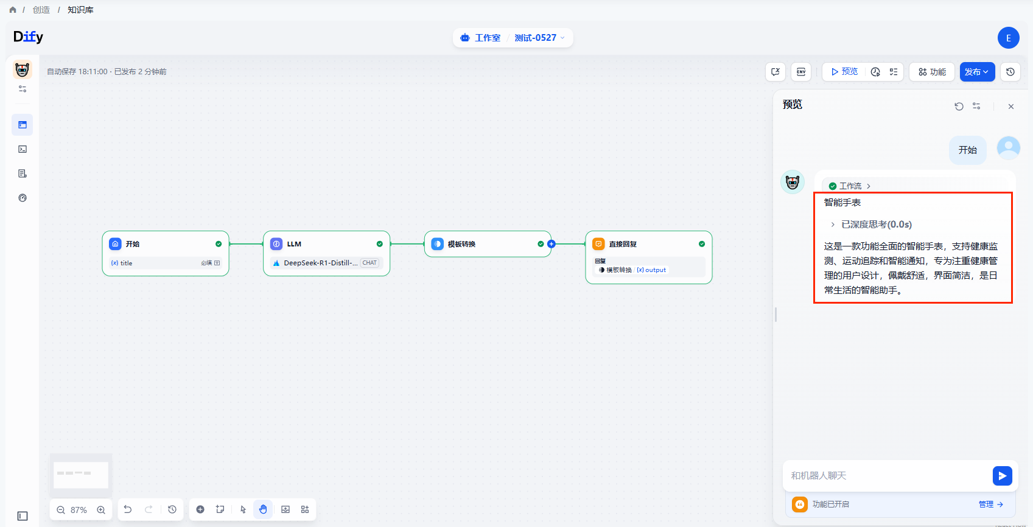Click the app bear avatar in the left sidebar
This screenshot has width=1033, height=527.
23,69
